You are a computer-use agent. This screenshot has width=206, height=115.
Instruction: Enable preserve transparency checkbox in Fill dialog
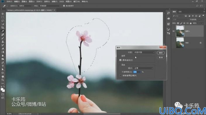120,76
